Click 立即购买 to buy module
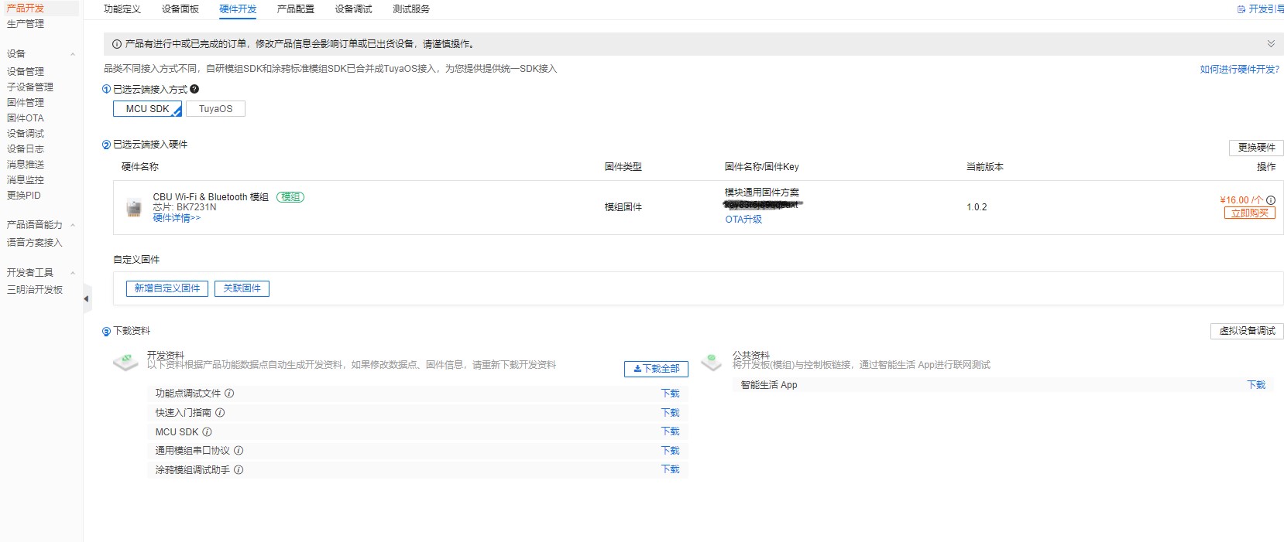Viewport: 1284px width, 542px height. pyautogui.click(x=1249, y=213)
